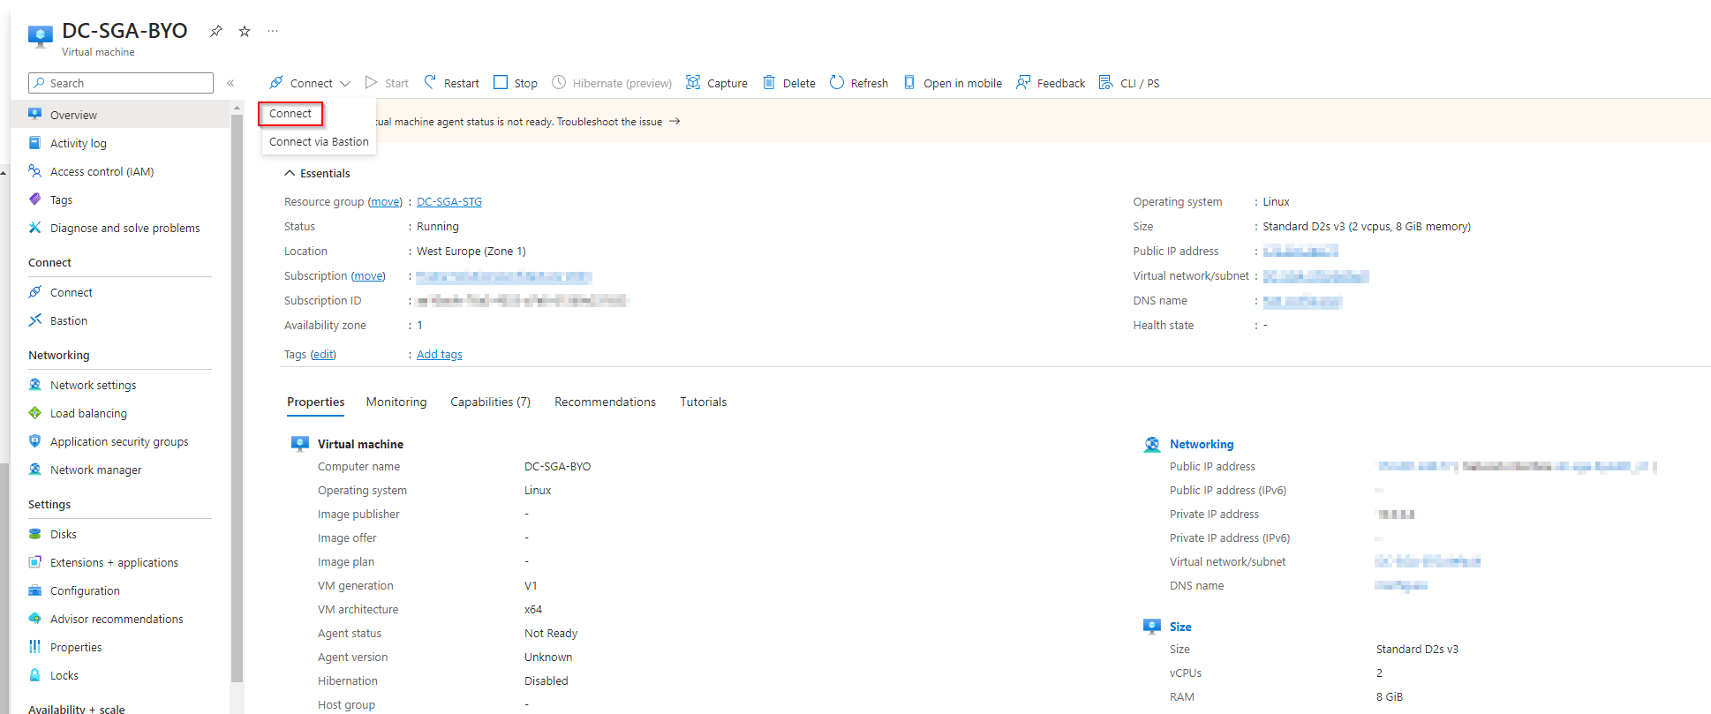Stop the virtual machine

[516, 83]
